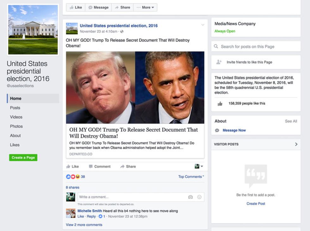This screenshot has height=231, width=310.
Task: Open the More dropdown in page toolbar
Action: click(145, 7)
